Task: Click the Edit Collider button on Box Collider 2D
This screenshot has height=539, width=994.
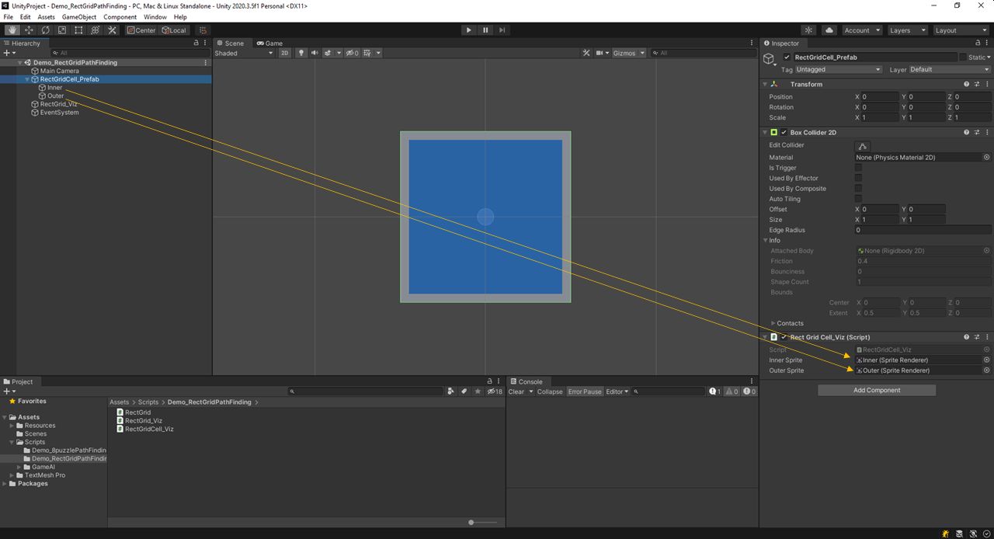Action: click(x=862, y=145)
